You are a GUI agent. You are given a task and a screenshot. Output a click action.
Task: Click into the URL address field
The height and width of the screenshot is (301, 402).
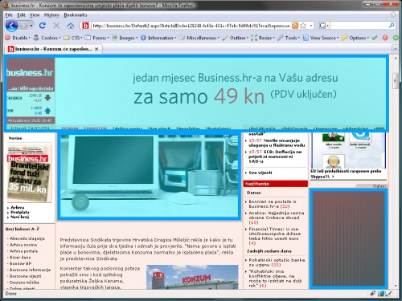point(191,26)
